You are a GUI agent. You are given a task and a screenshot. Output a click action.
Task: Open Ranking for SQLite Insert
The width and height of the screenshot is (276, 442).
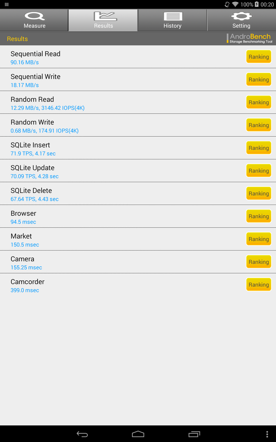[259, 148]
